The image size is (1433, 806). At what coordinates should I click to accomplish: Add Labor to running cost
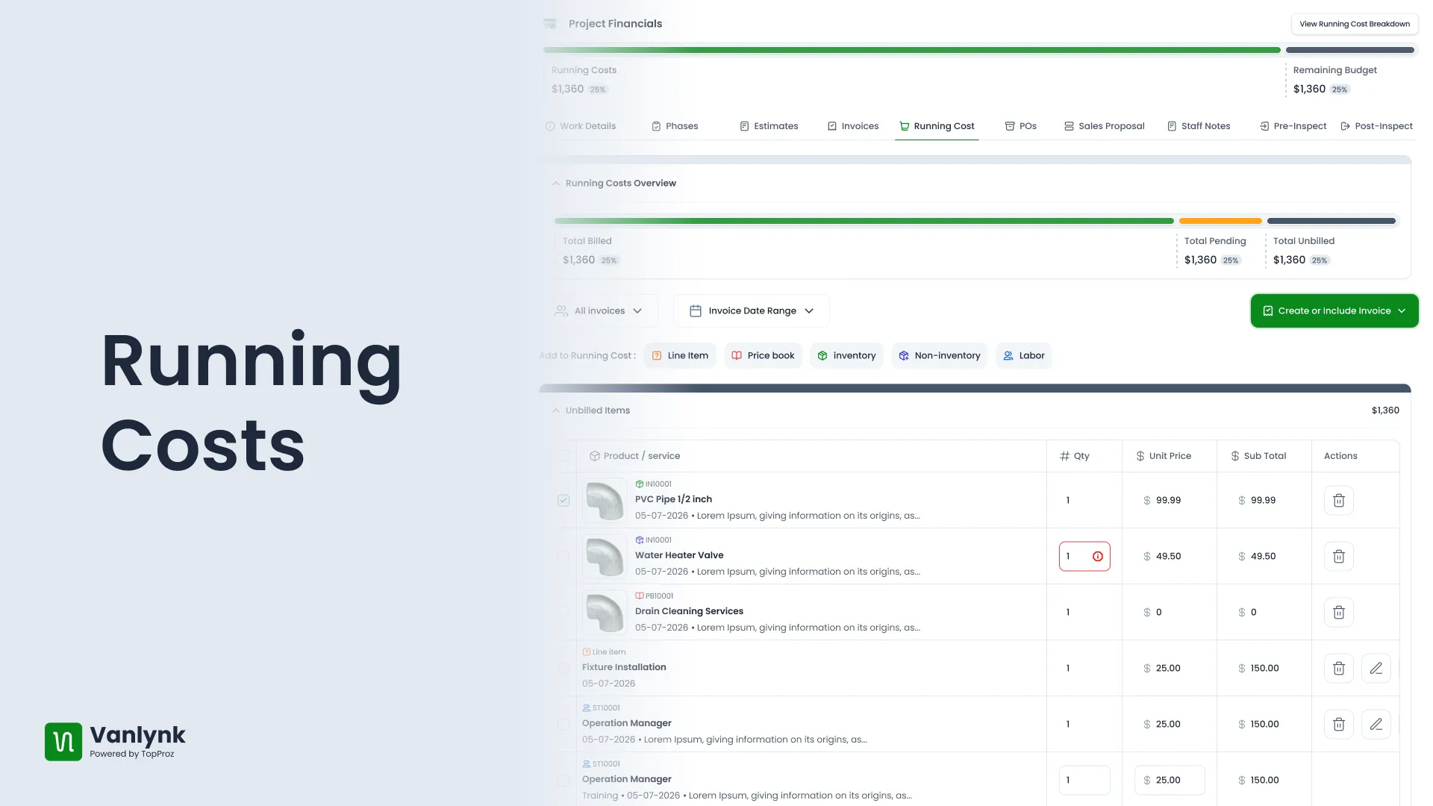pos(1023,355)
